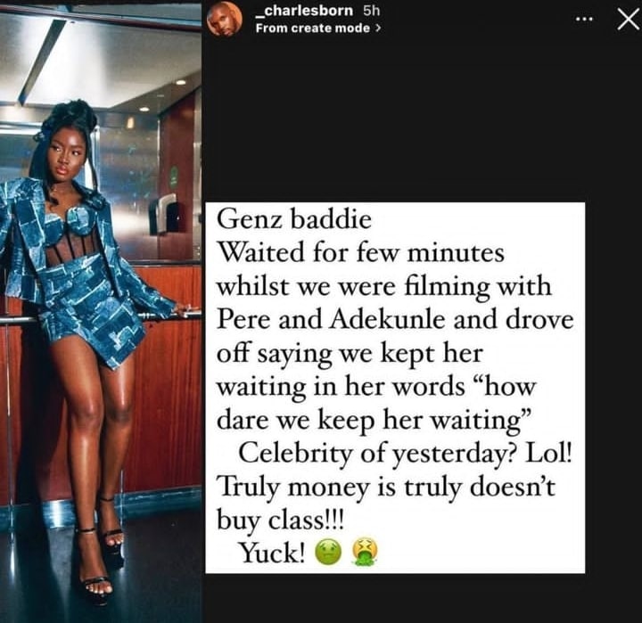Tap the green nauseated face emoji

click(x=329, y=553)
